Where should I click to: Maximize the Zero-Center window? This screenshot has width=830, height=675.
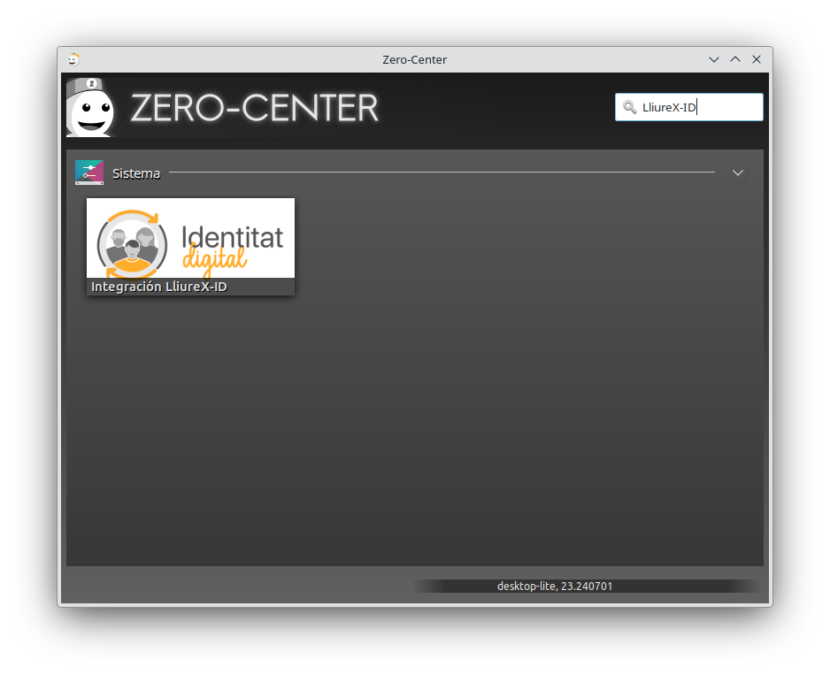tap(735, 59)
